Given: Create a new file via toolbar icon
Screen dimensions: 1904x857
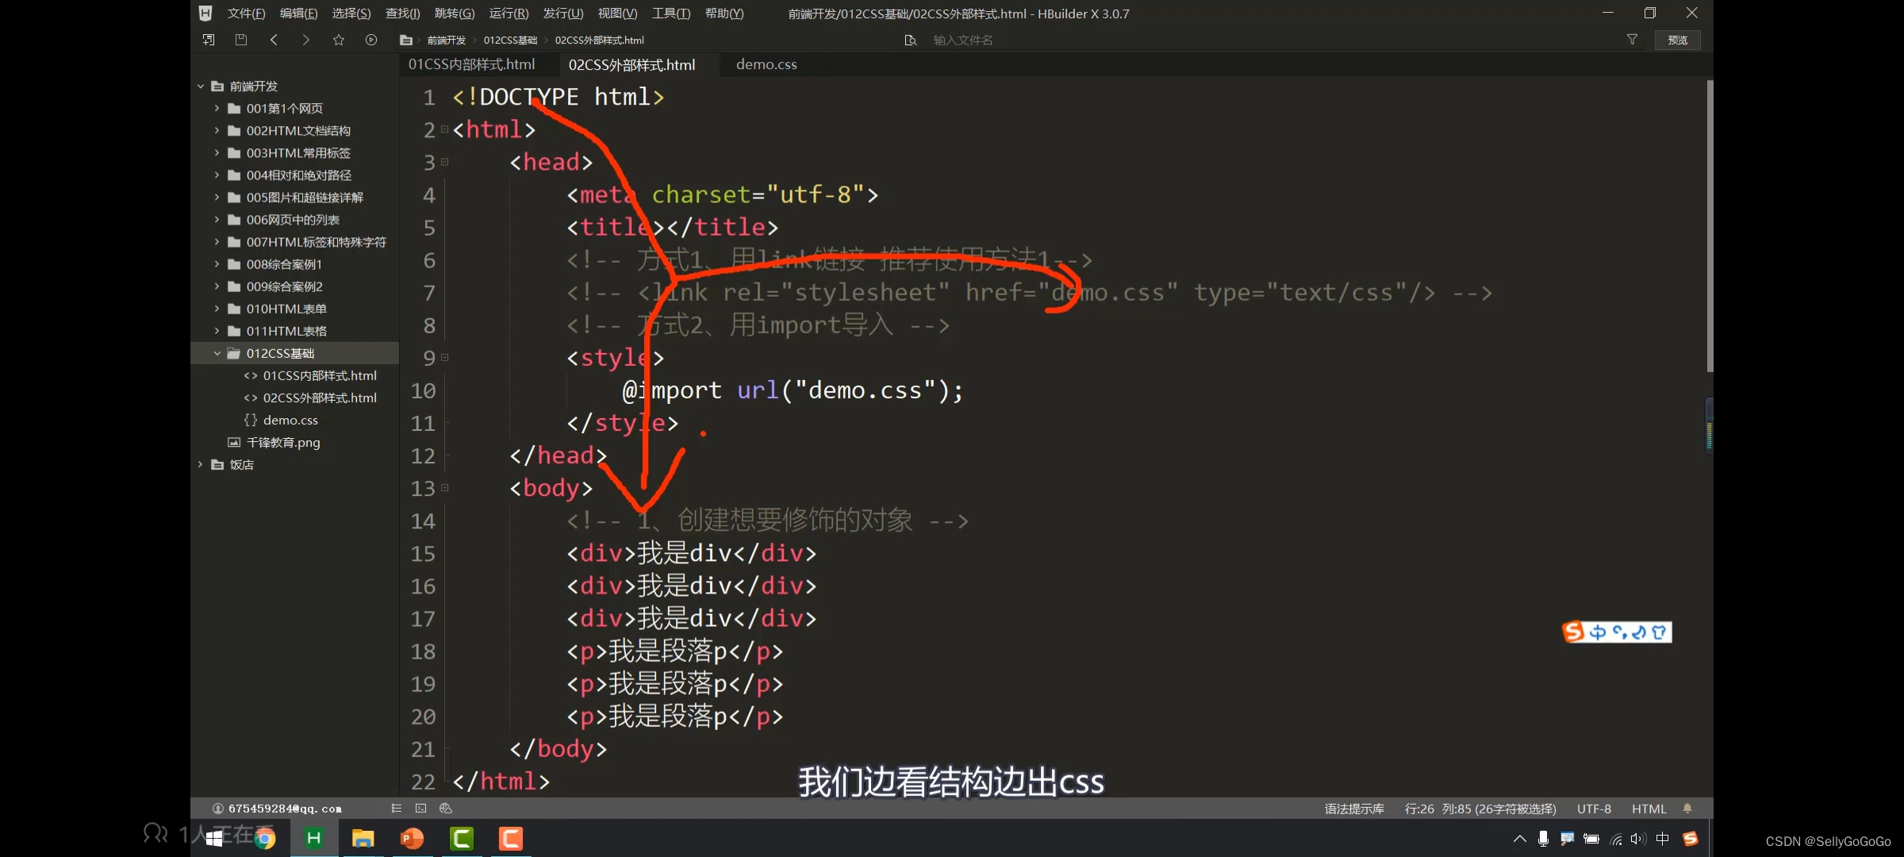Looking at the screenshot, I should tap(209, 40).
